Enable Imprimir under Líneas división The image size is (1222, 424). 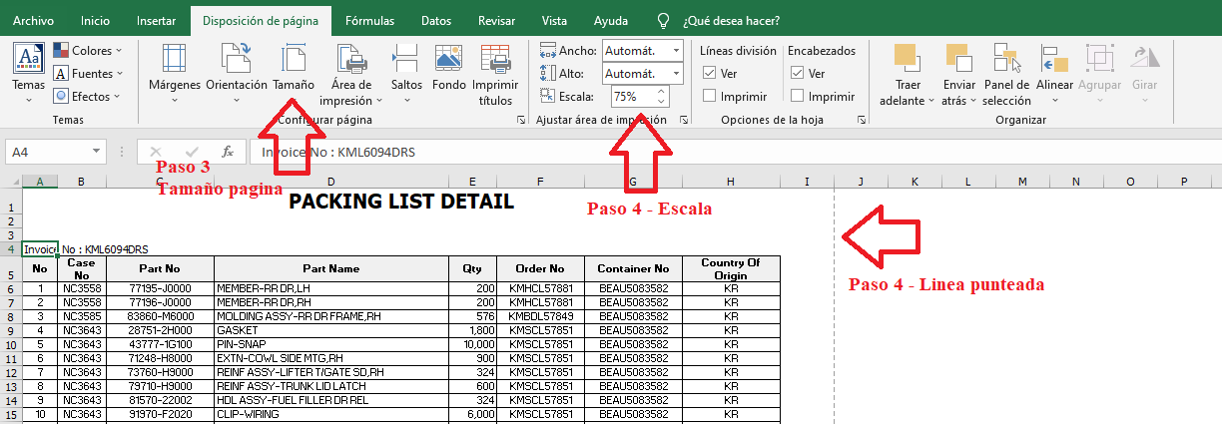click(710, 96)
